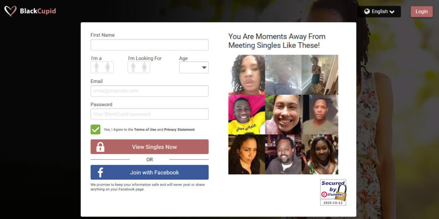
Task: Click the Facebook f logo icon
Action: pyautogui.click(x=100, y=172)
